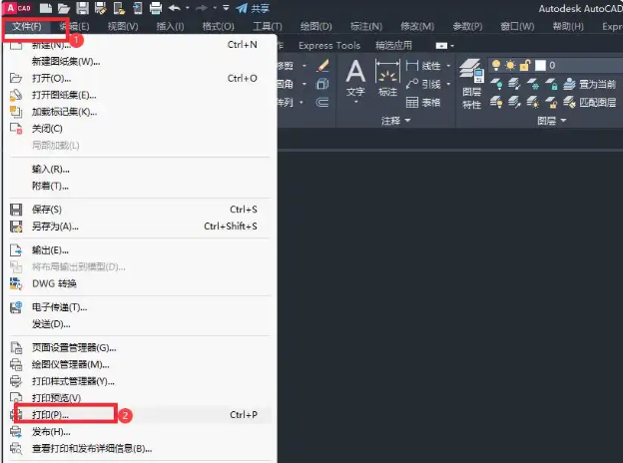
Task: Click the 线性 linear dimension button
Action: 423,66
